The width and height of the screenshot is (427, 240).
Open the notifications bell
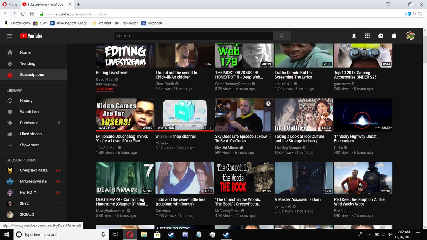[394, 36]
